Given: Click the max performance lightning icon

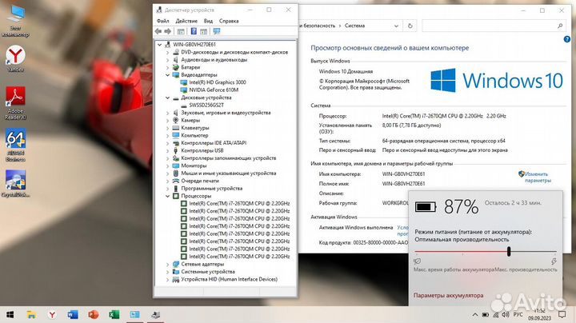Looking at the screenshot, I should [x=554, y=261].
